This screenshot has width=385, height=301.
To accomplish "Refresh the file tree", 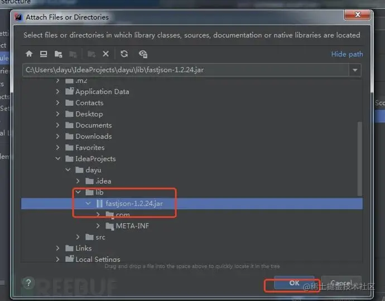I will pos(124,54).
